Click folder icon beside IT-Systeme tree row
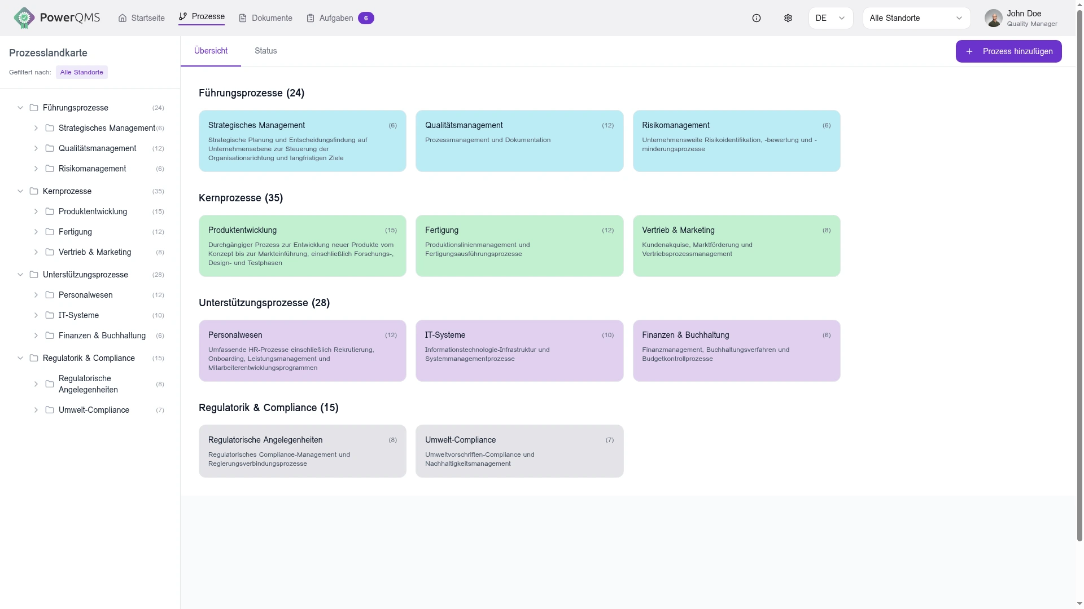Screen dimensions: 1084x609 50,315
